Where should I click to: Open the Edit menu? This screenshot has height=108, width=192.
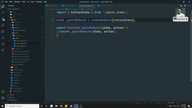point(11,2)
